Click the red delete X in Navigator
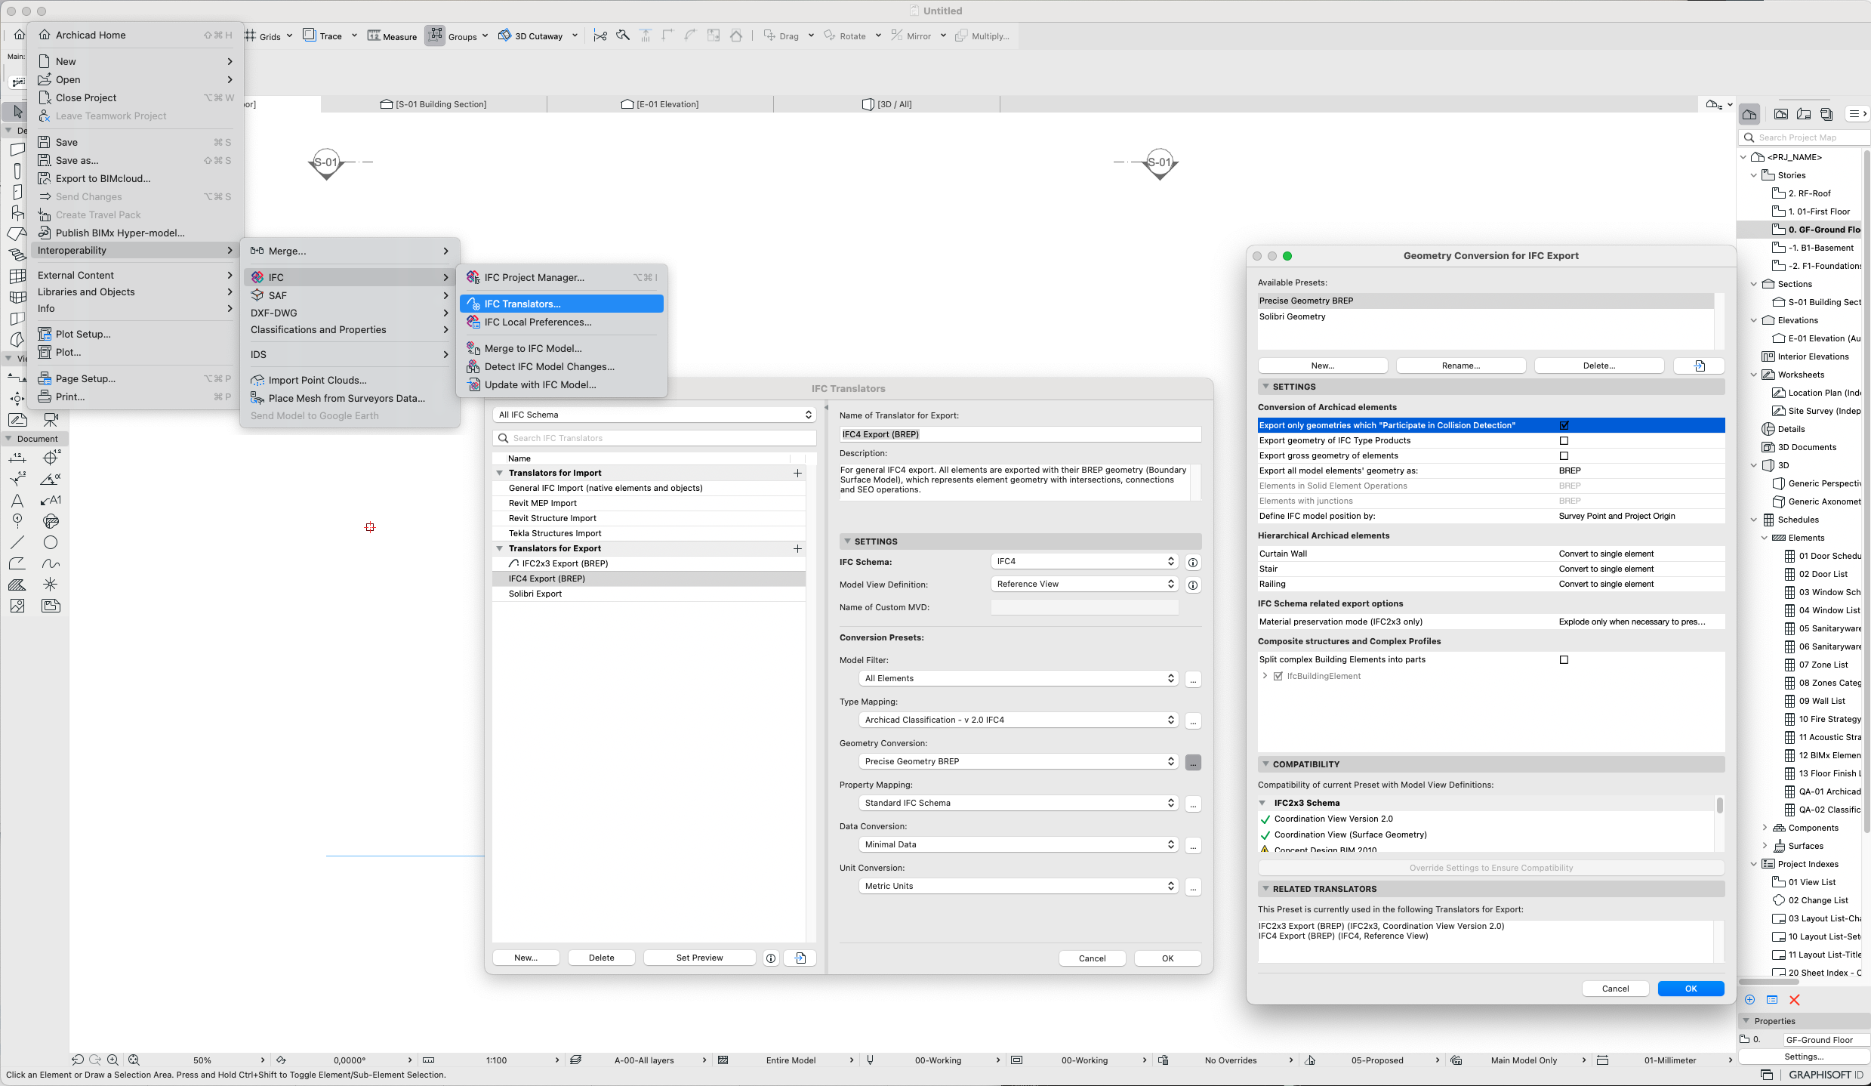Viewport: 1871px width, 1086px height. pos(1795,999)
